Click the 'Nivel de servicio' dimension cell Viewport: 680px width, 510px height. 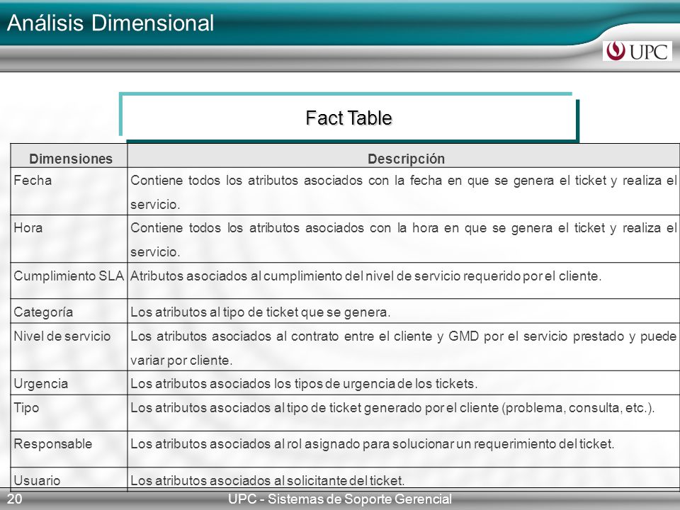click(x=69, y=347)
